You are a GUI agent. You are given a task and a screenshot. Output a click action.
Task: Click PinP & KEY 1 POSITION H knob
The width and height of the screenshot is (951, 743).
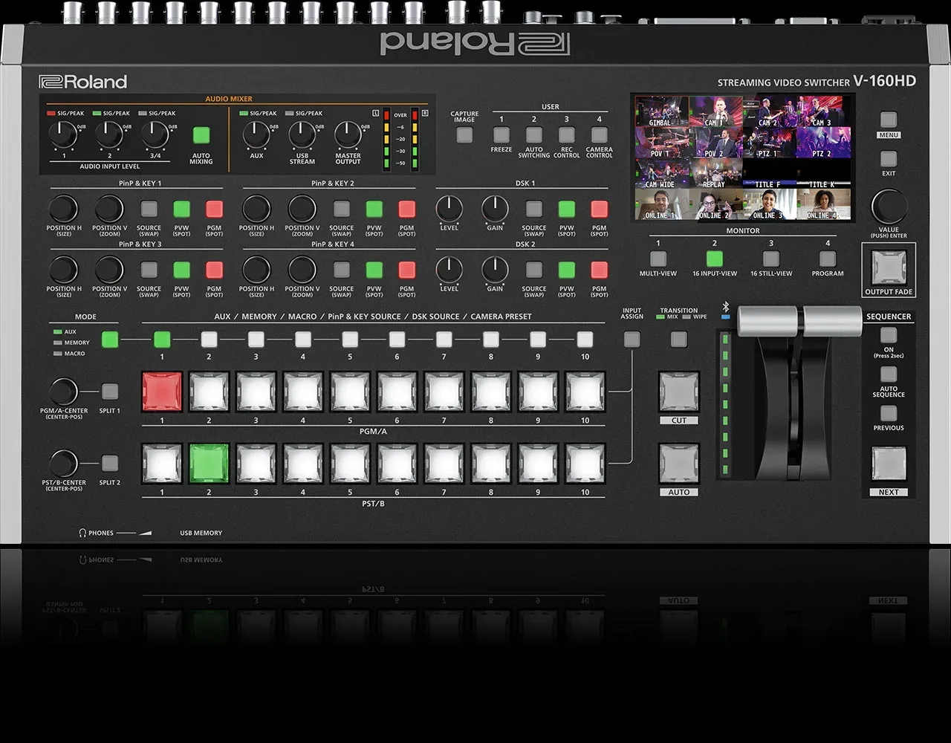pos(64,209)
